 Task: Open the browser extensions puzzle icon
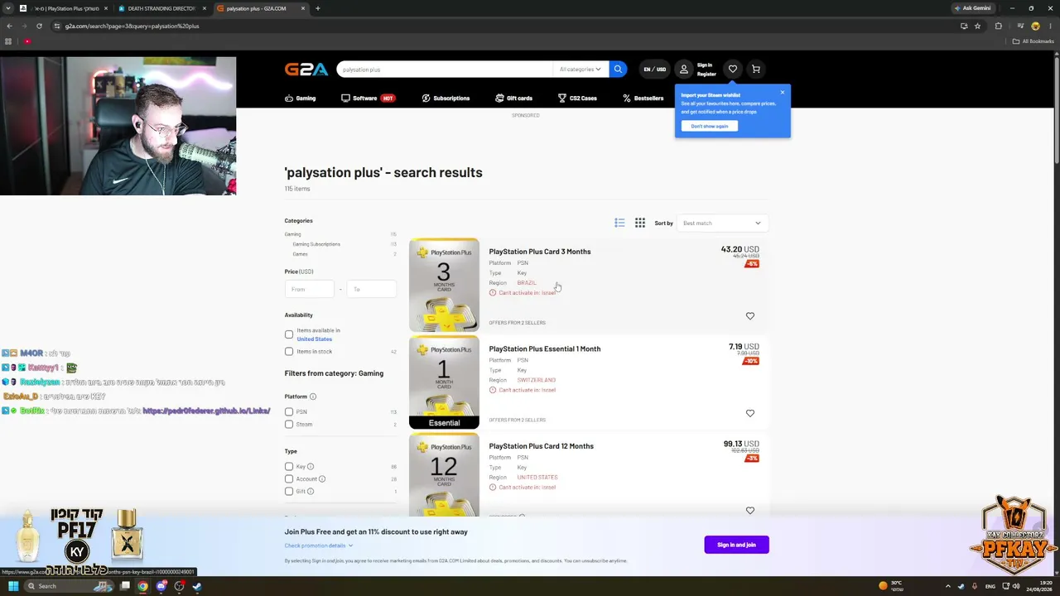coord(998,26)
